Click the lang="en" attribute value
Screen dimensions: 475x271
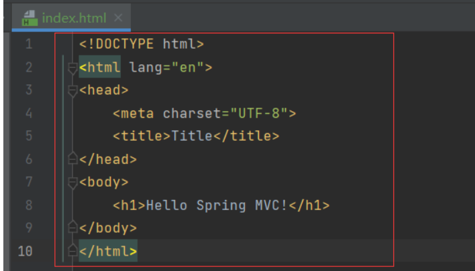click(x=187, y=68)
